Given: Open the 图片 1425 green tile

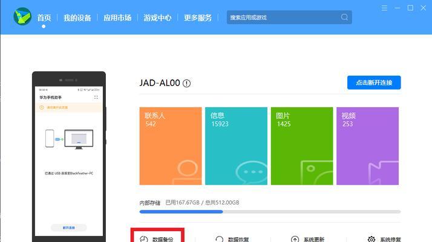Looking at the screenshot, I should [302, 146].
